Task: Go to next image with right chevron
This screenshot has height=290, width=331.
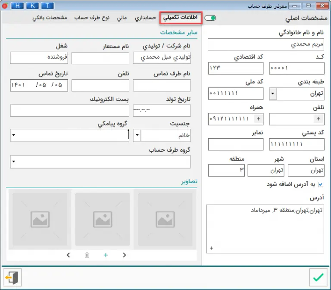Action: click(x=125, y=255)
